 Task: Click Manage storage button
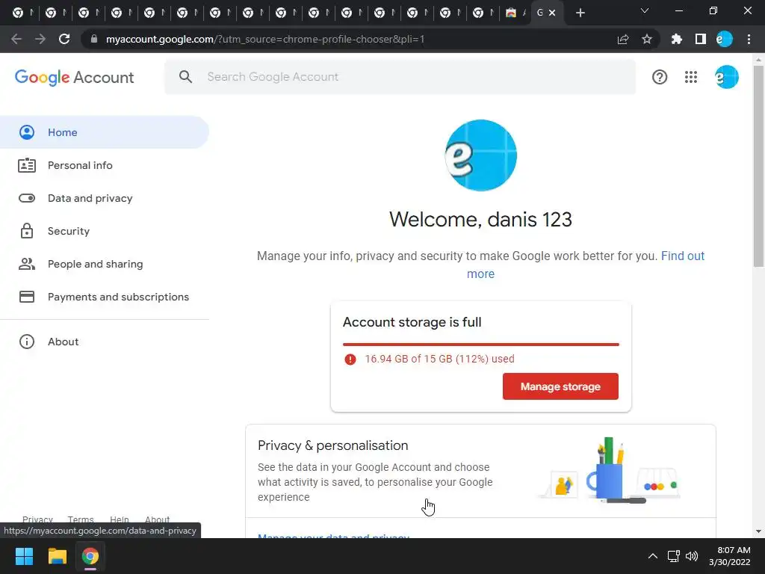tap(560, 386)
